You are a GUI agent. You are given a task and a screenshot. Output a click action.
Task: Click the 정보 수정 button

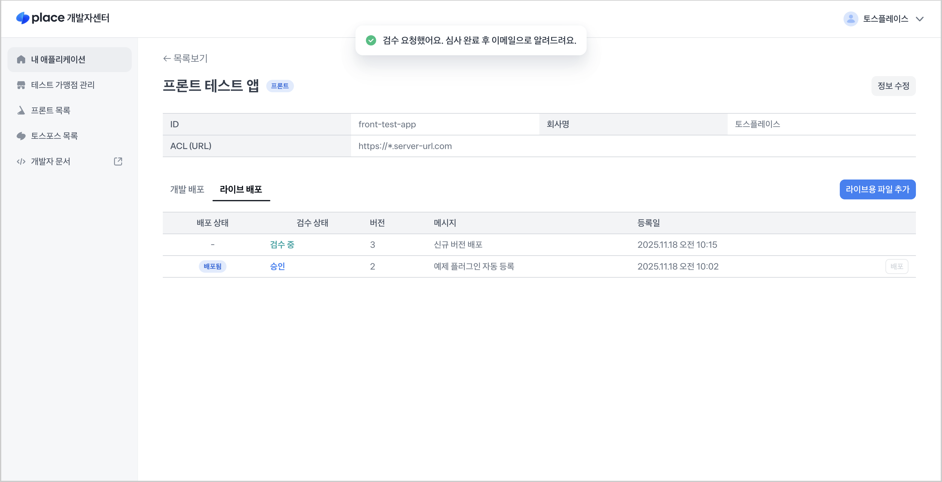893,86
